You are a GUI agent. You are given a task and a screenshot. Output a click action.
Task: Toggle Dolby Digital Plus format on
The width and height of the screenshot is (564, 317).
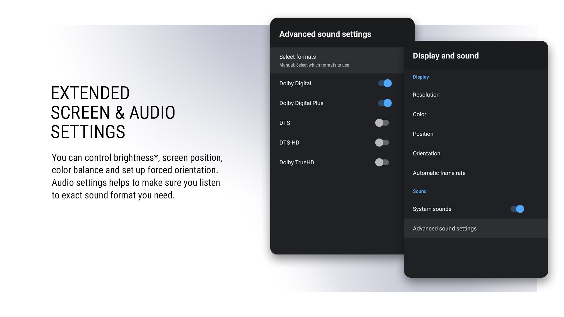click(x=383, y=102)
